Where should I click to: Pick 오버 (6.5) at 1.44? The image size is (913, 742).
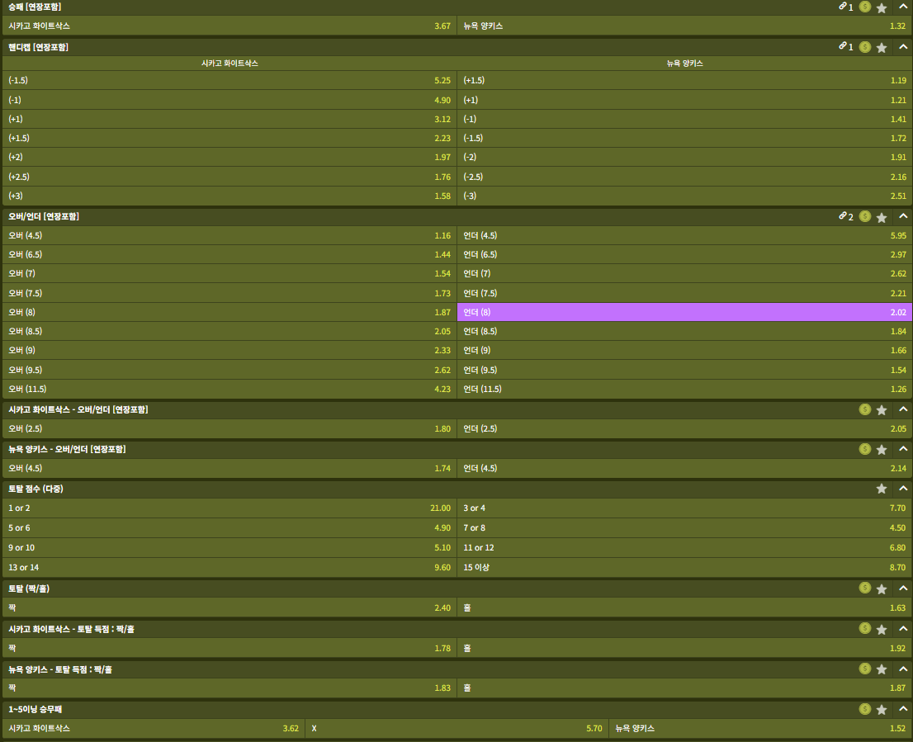pyautogui.click(x=229, y=254)
